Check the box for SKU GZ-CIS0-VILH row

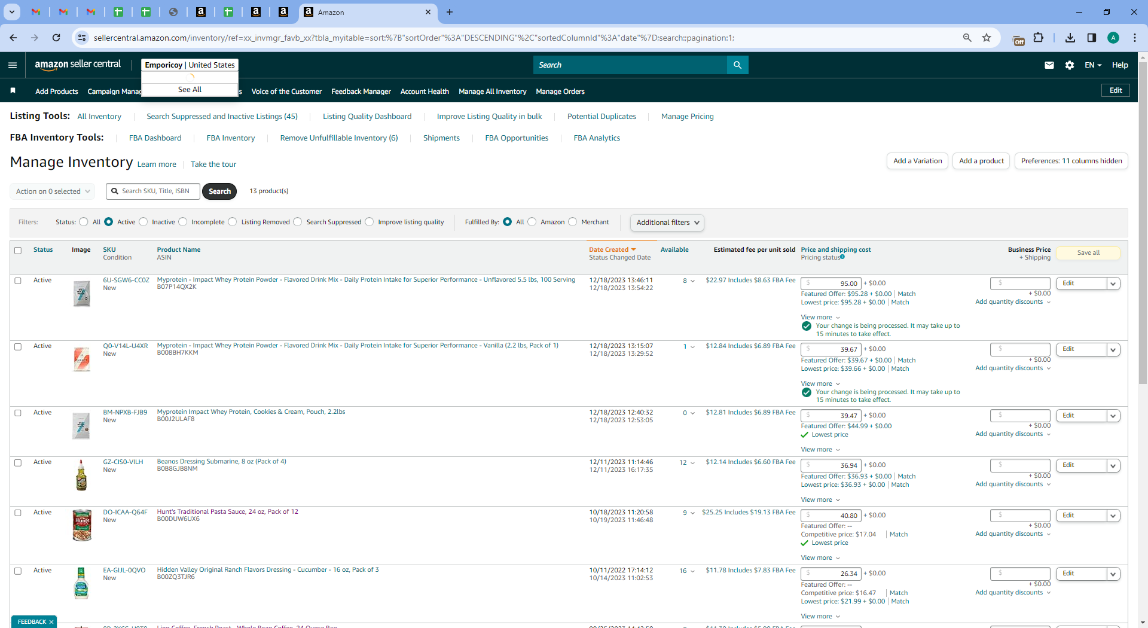(x=18, y=463)
